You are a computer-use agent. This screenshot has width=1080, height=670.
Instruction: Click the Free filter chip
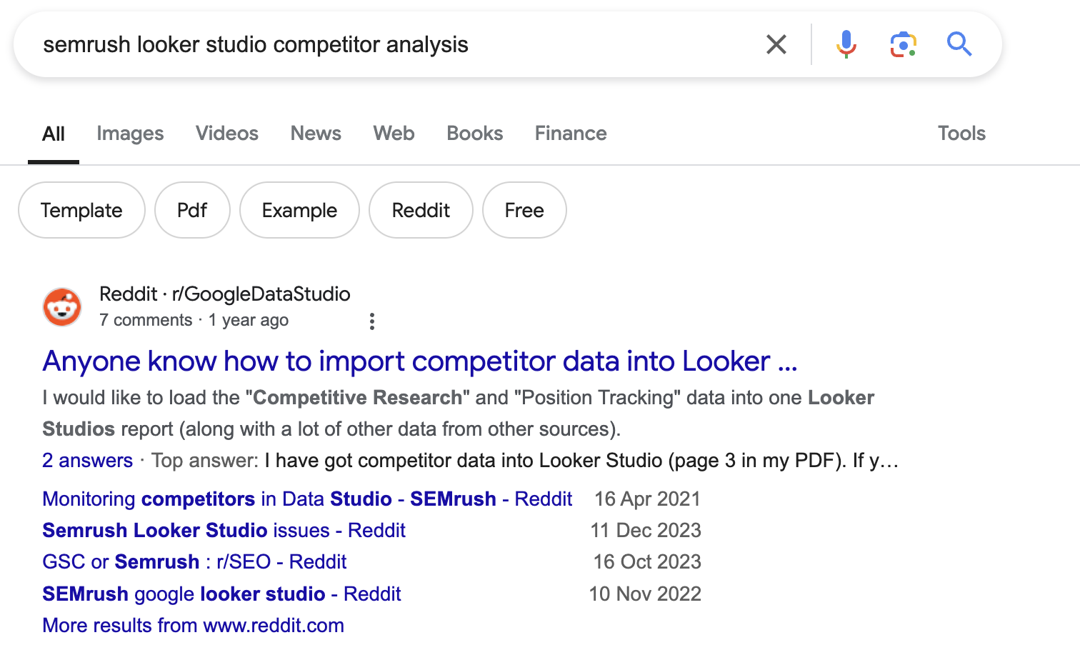tap(524, 210)
